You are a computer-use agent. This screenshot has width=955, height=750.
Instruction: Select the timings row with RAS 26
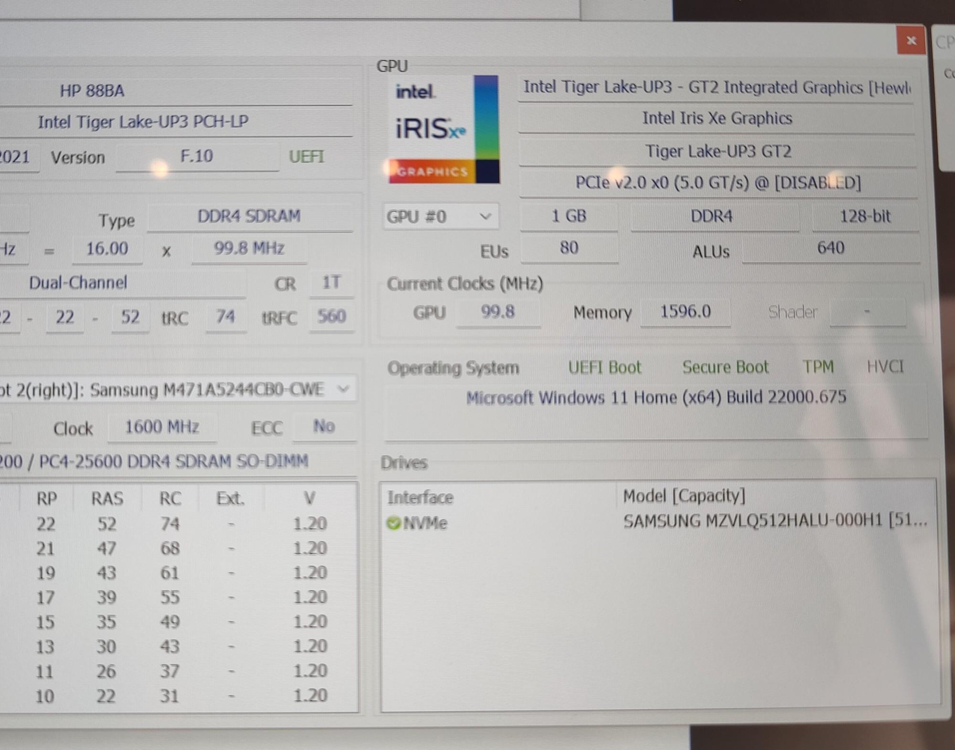179,671
